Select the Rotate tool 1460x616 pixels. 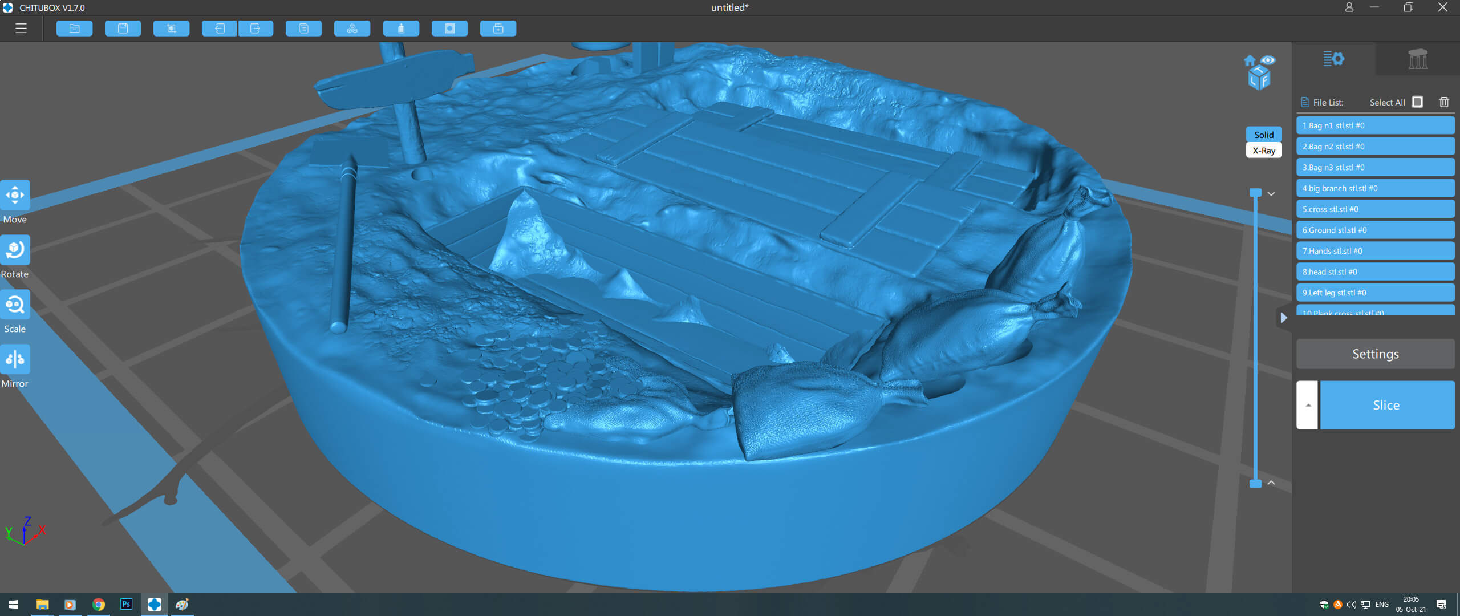click(x=15, y=250)
